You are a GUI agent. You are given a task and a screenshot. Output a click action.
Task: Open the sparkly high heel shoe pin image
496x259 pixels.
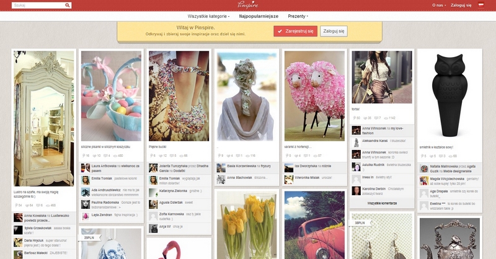(x=179, y=96)
